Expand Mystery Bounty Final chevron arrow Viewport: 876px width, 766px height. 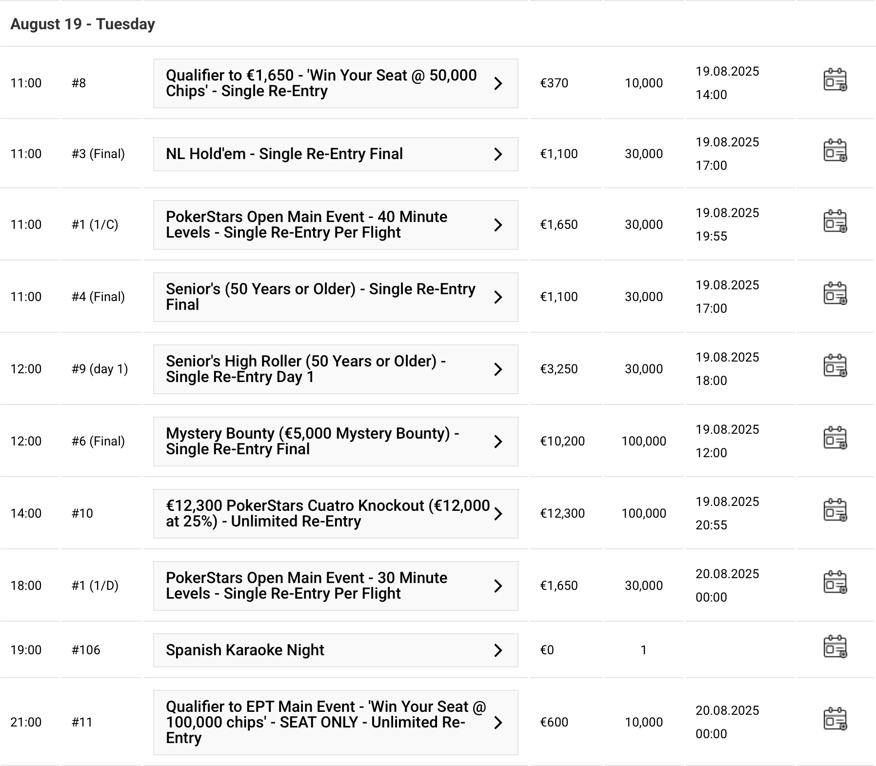[x=498, y=442]
